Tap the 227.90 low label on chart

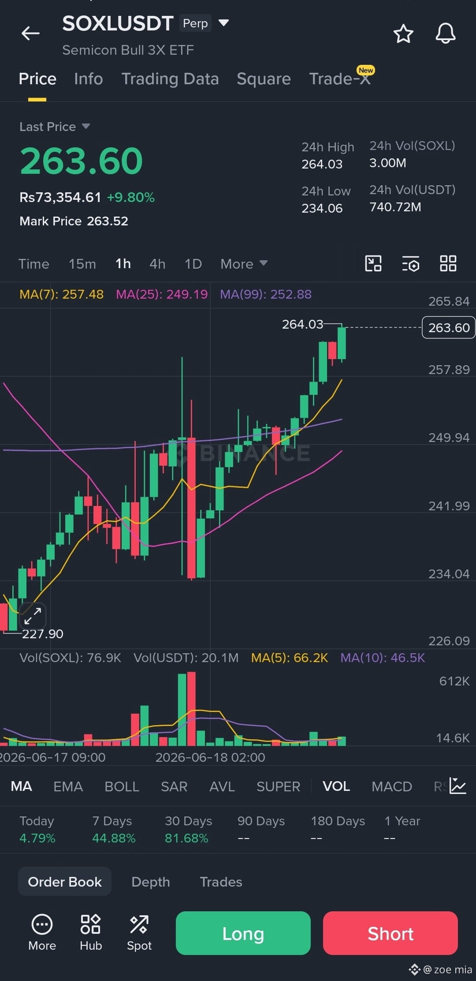[43, 634]
